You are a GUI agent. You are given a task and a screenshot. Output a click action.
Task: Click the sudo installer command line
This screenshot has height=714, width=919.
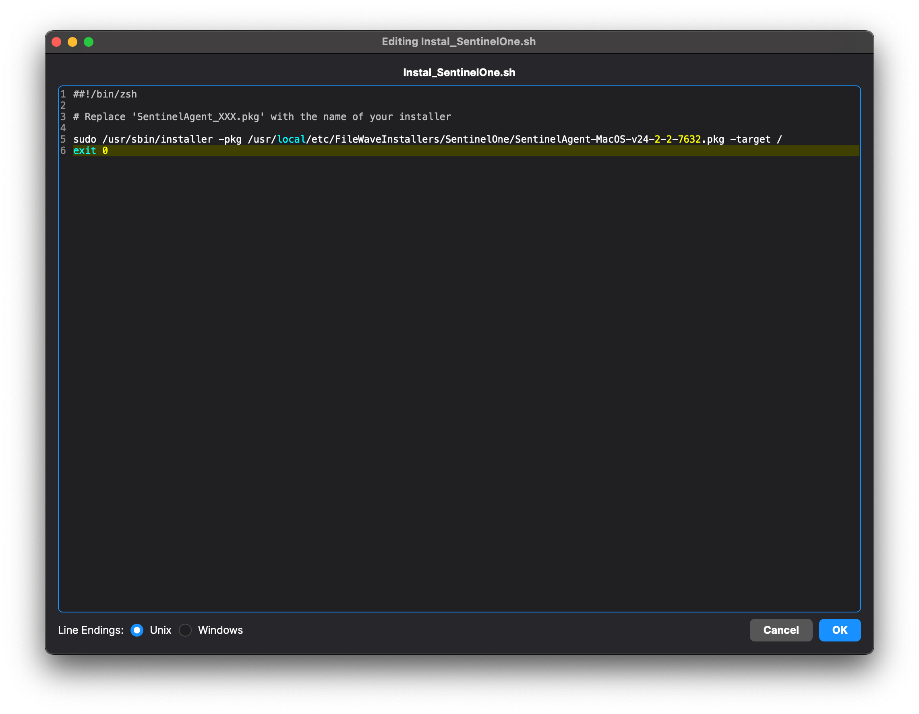pos(427,139)
